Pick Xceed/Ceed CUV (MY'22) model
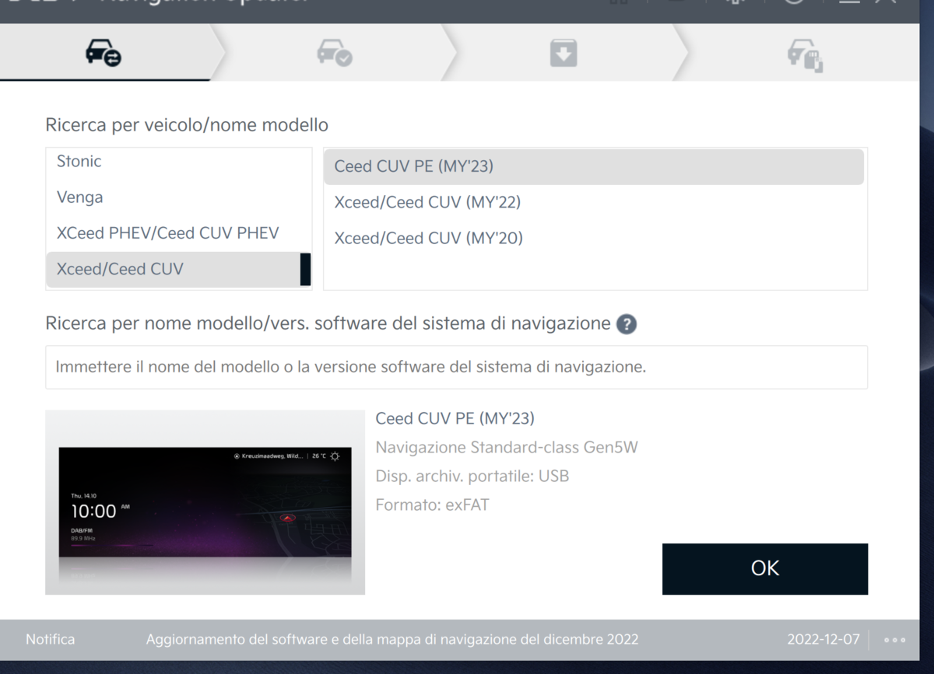 coord(594,202)
